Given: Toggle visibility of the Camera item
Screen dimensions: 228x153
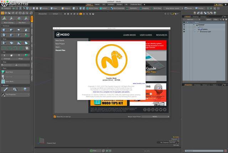Looking at the screenshot, I should (x=184, y=29).
